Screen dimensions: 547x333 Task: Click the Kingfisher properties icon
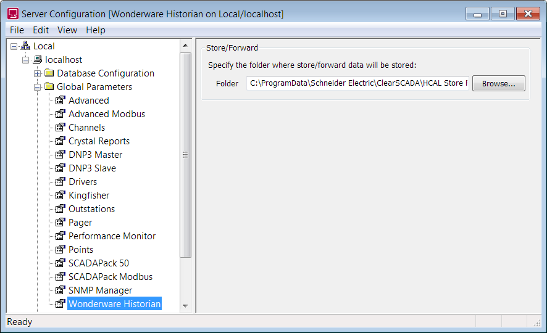61,195
